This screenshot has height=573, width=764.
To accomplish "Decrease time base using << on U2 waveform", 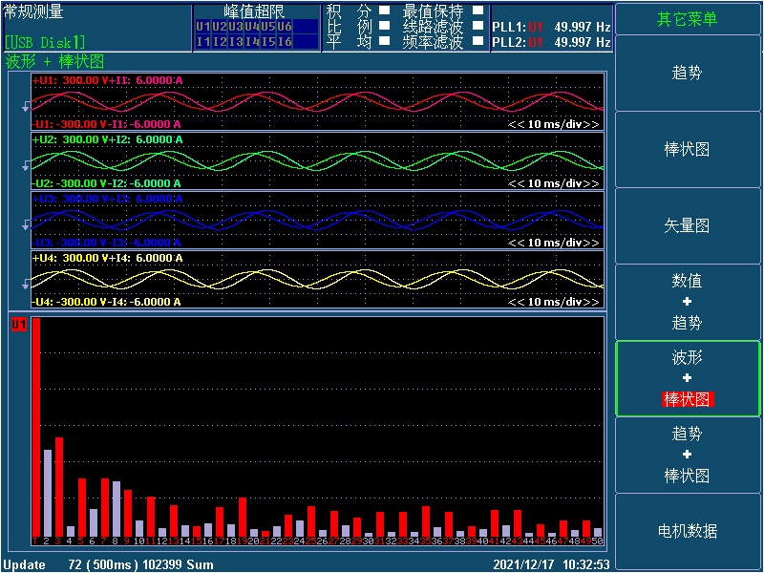I will pyautogui.click(x=516, y=183).
